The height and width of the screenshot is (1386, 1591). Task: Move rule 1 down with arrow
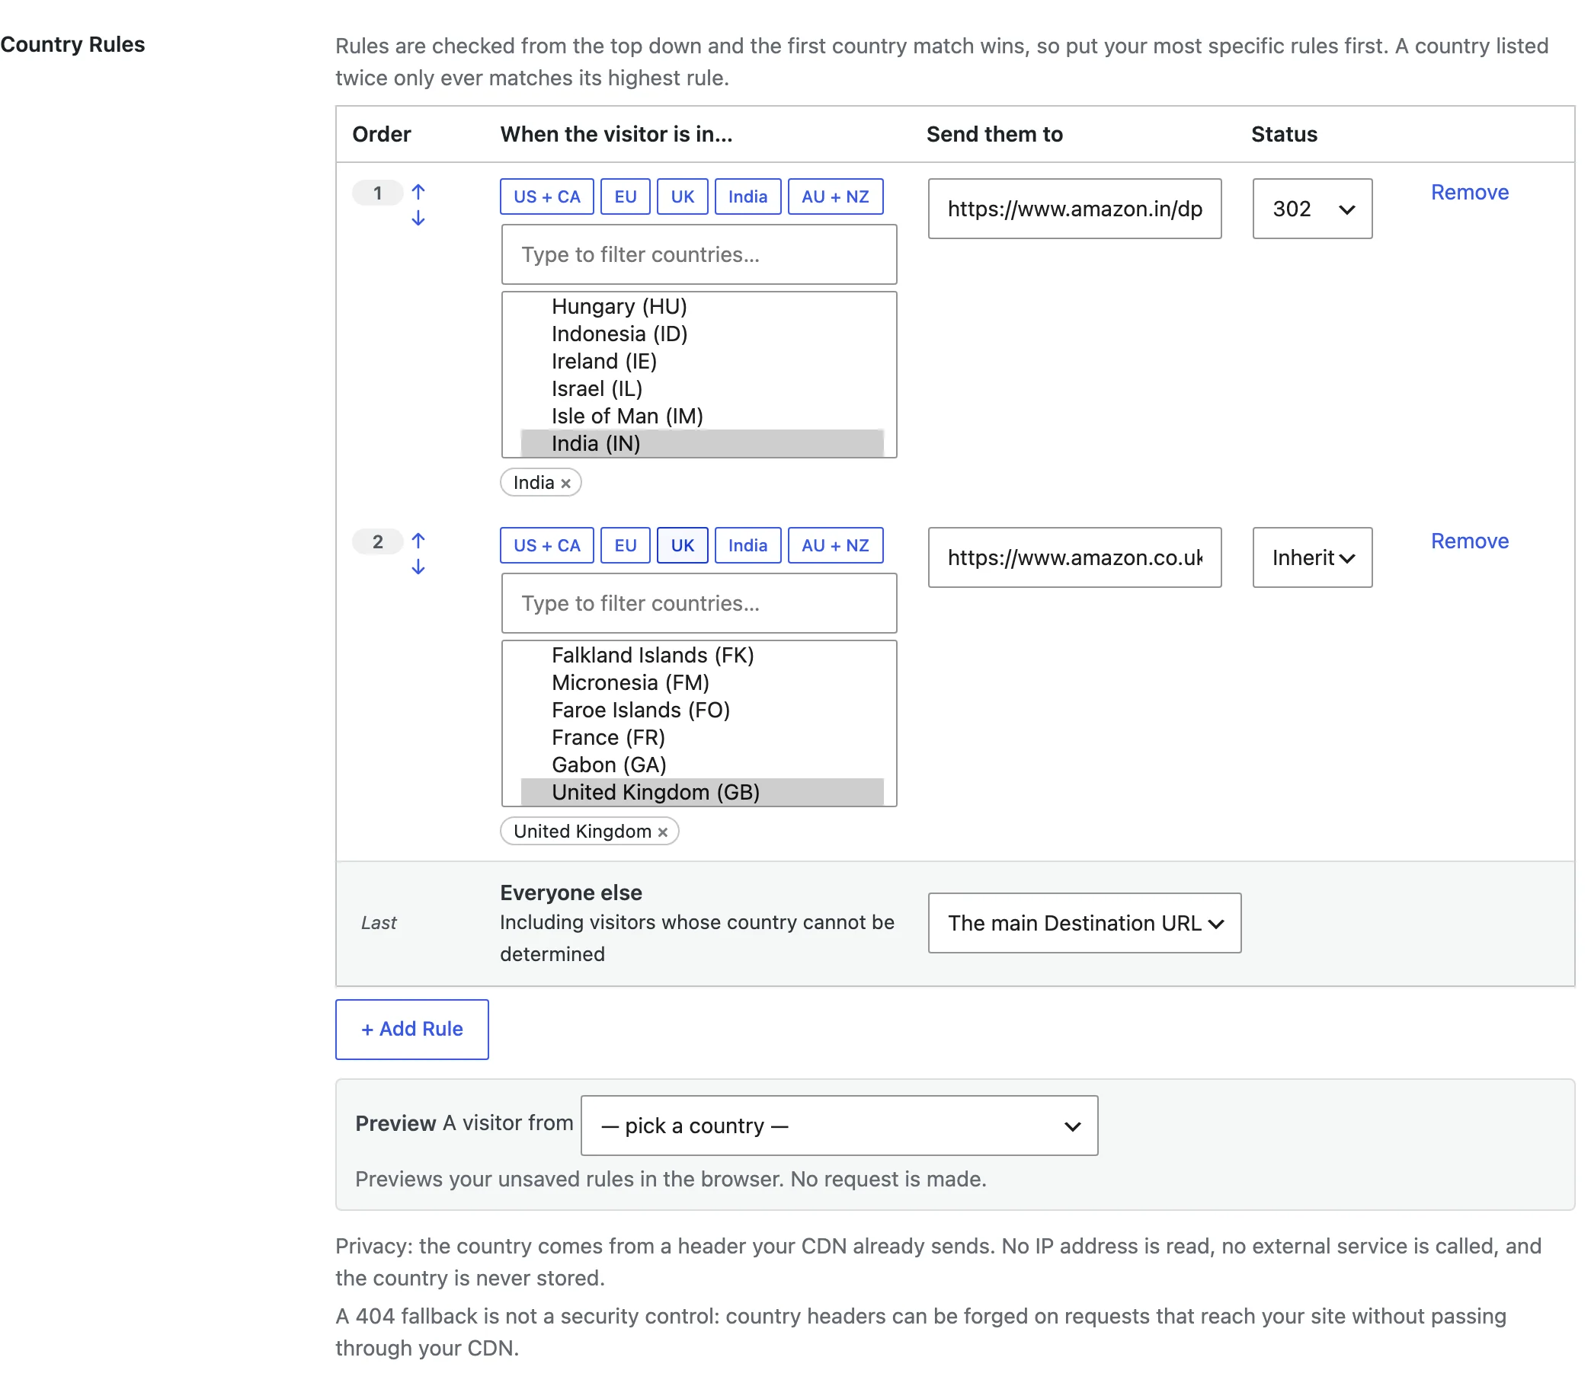[418, 219]
